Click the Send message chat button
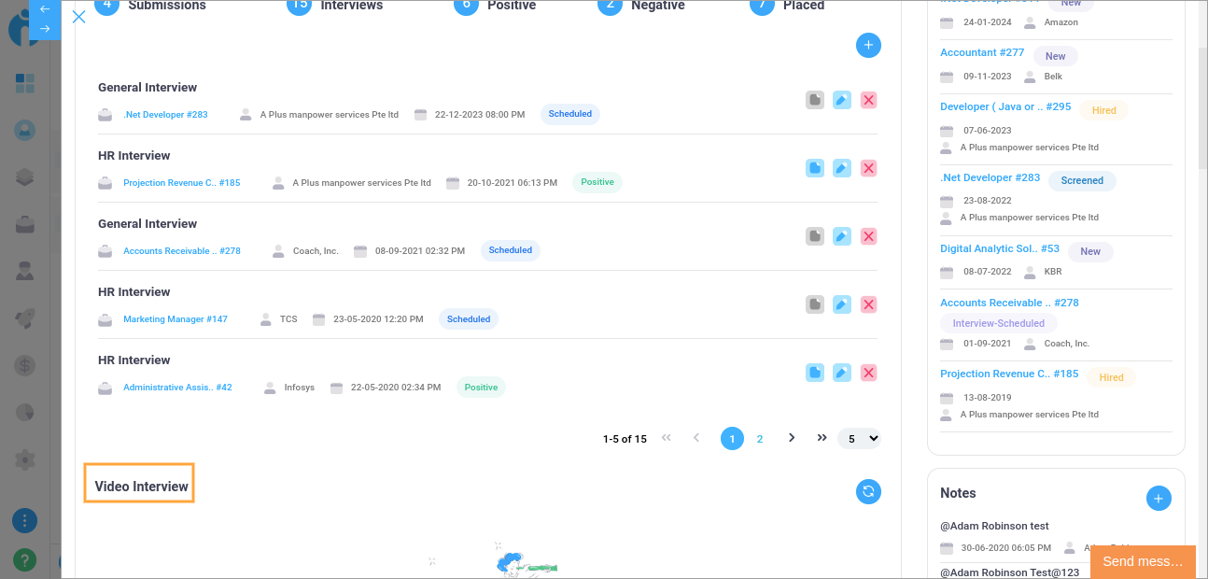The height and width of the screenshot is (579, 1208). point(1143,561)
